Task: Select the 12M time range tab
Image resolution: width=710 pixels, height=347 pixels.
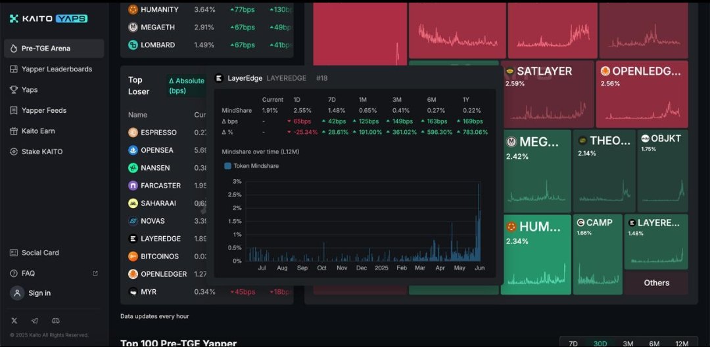Action: point(682,343)
